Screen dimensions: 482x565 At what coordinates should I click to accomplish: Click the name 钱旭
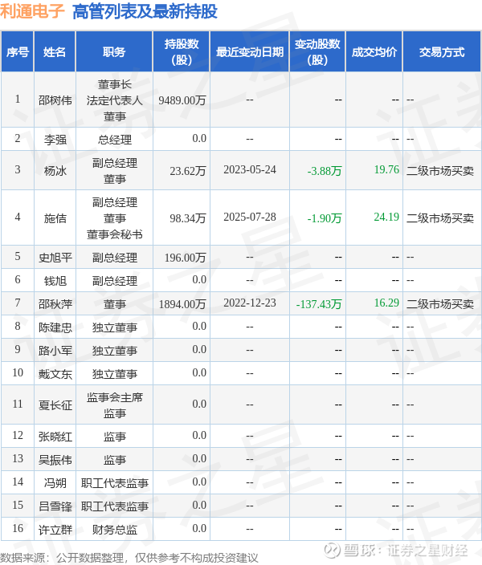point(55,280)
